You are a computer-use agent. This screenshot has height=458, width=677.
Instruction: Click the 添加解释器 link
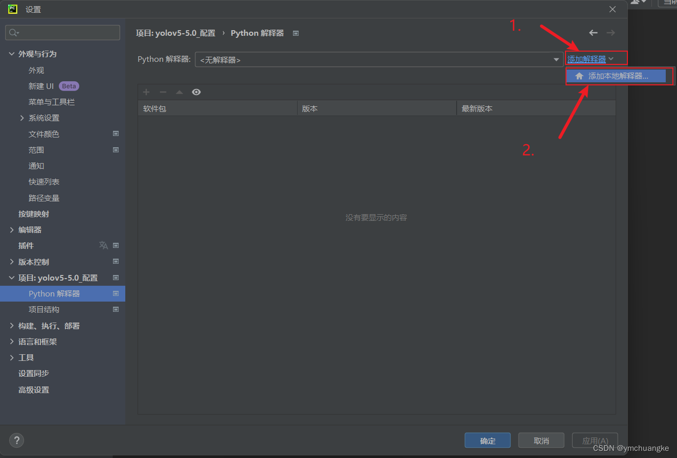(x=586, y=59)
